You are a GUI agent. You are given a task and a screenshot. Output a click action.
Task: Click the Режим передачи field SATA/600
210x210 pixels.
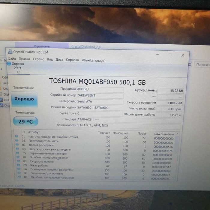(100, 108)
